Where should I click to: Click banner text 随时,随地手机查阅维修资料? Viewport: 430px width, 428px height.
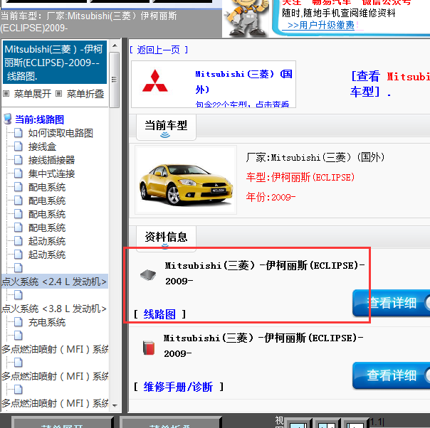(x=339, y=13)
